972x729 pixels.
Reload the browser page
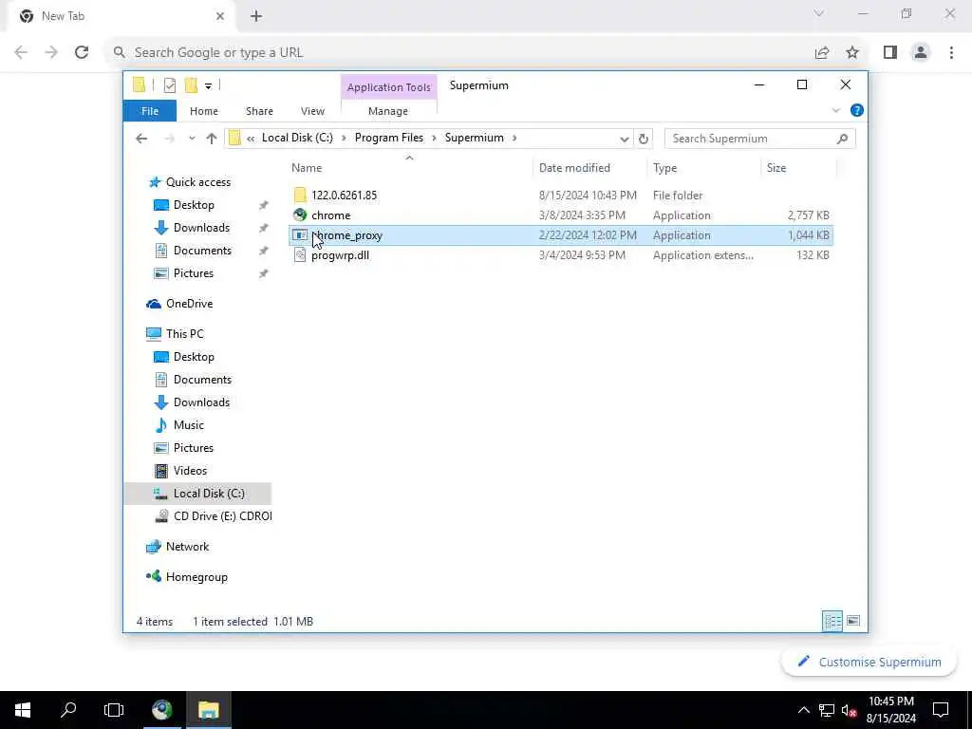pyautogui.click(x=82, y=53)
